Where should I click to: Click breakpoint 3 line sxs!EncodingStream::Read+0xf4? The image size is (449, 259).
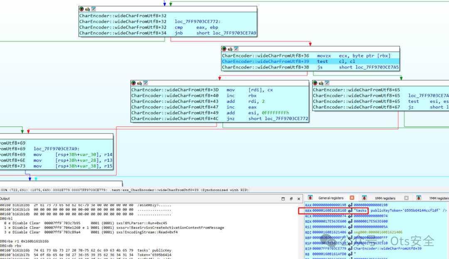click(x=91, y=232)
